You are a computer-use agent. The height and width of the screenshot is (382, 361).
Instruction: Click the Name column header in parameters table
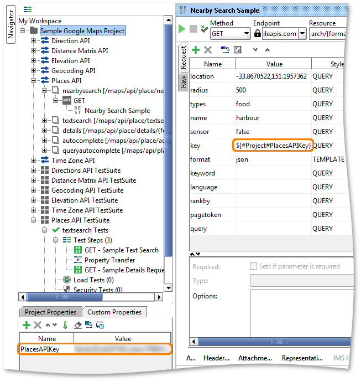coord(213,64)
